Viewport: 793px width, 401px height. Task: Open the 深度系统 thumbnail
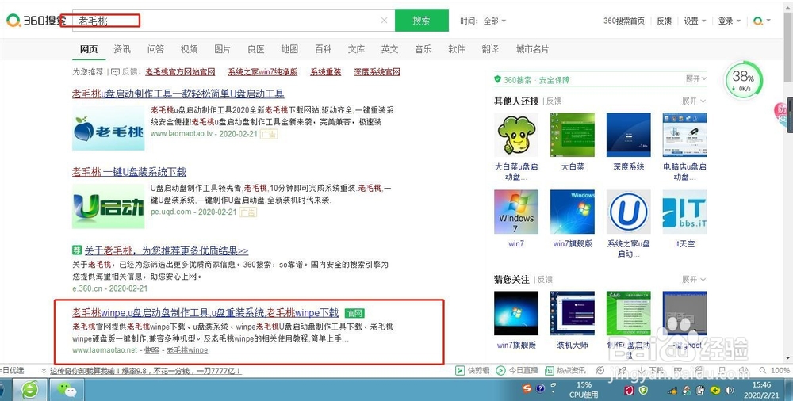tap(629, 135)
